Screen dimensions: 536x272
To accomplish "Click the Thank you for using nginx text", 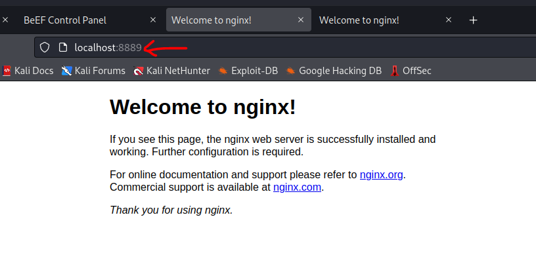I will click(x=171, y=210).
